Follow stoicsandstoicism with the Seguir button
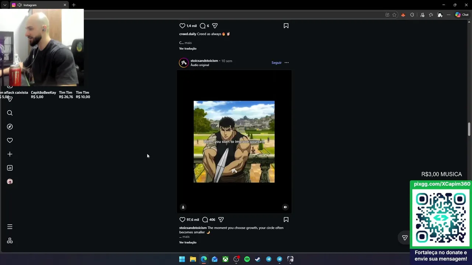The width and height of the screenshot is (472, 265). coord(277,63)
